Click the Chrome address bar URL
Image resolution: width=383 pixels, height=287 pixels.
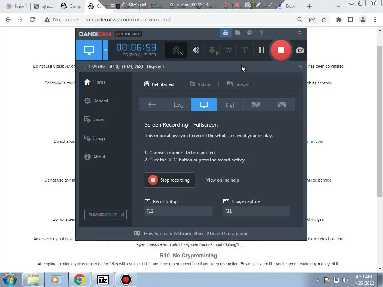128,19
